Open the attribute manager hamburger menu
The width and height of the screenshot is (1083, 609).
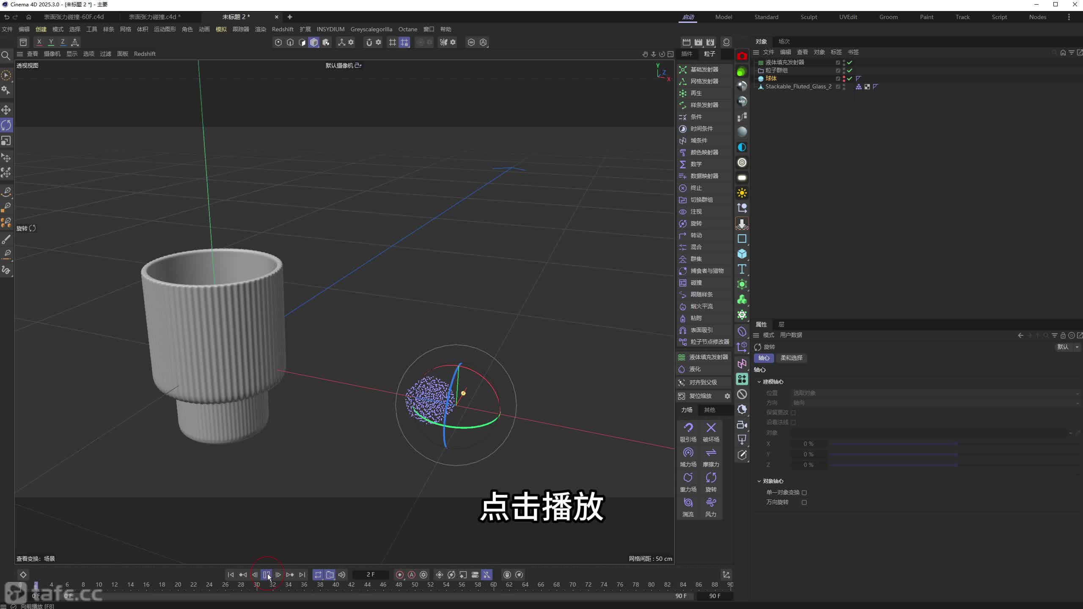[756, 335]
